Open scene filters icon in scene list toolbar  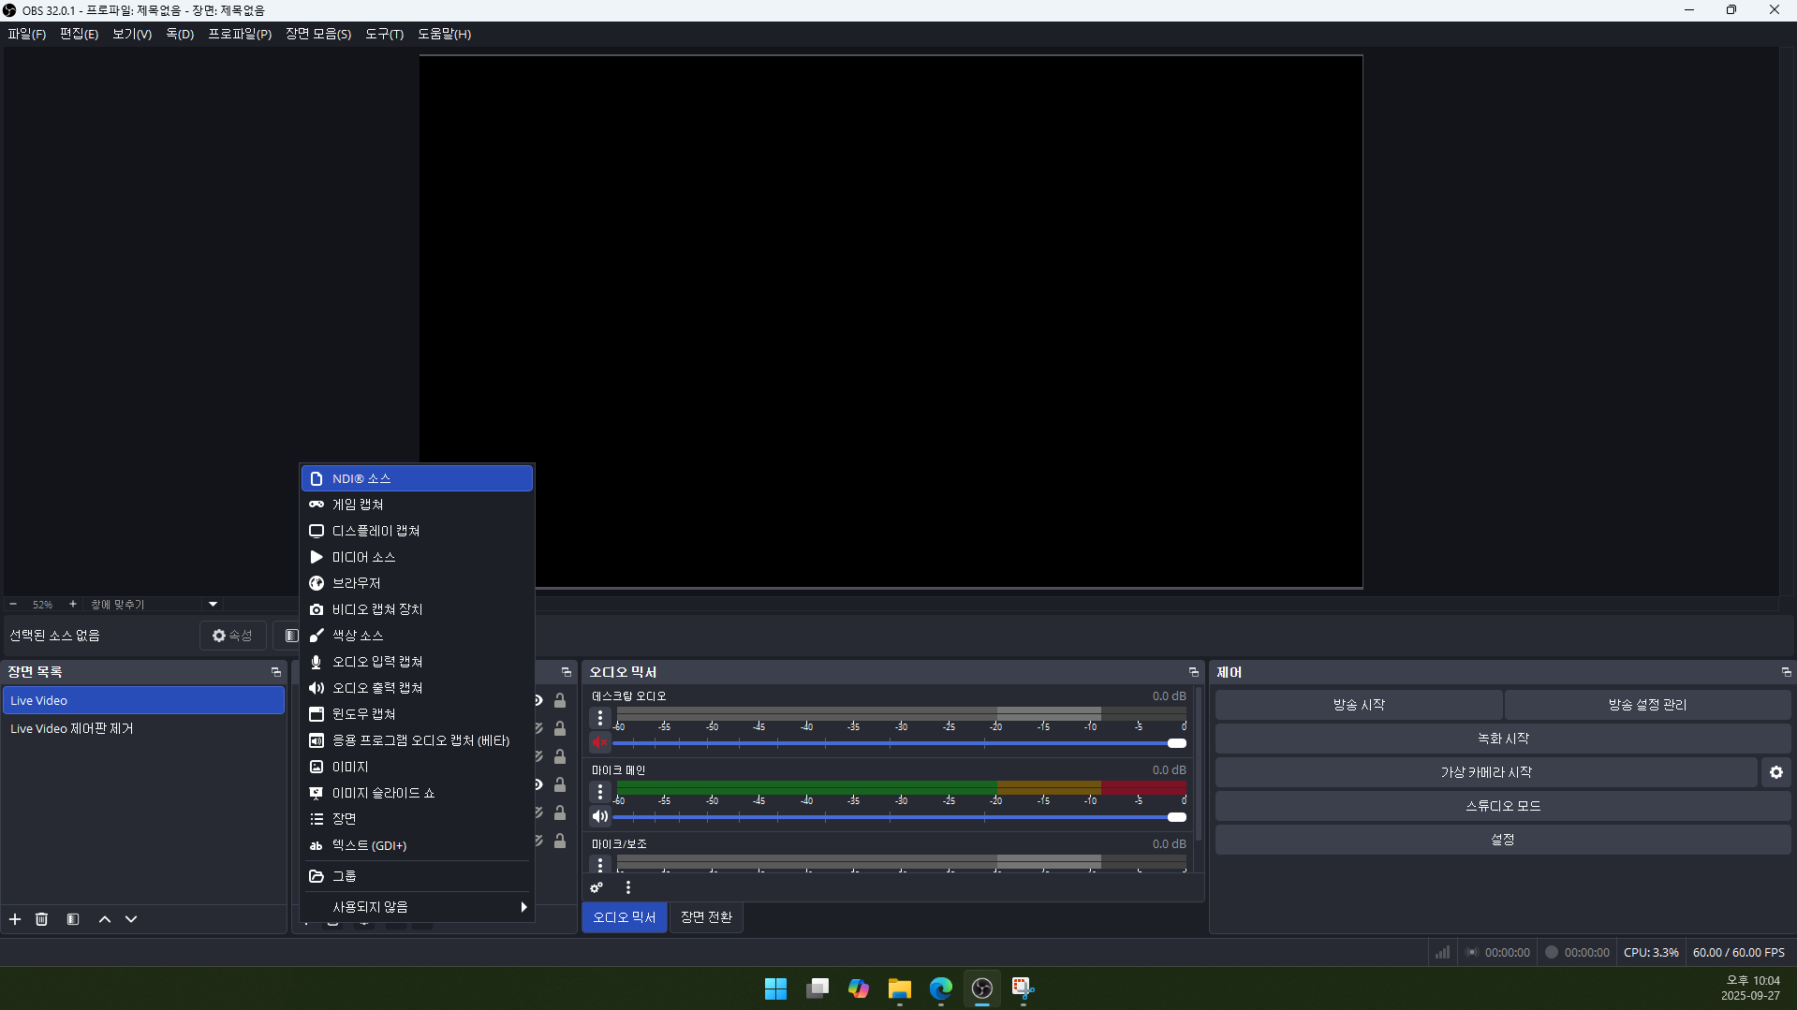73,919
